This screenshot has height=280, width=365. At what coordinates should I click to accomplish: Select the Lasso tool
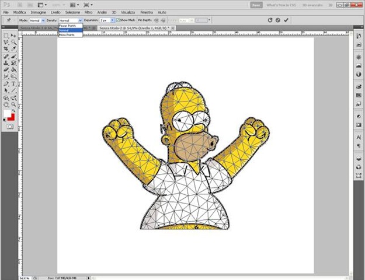pos(6,42)
